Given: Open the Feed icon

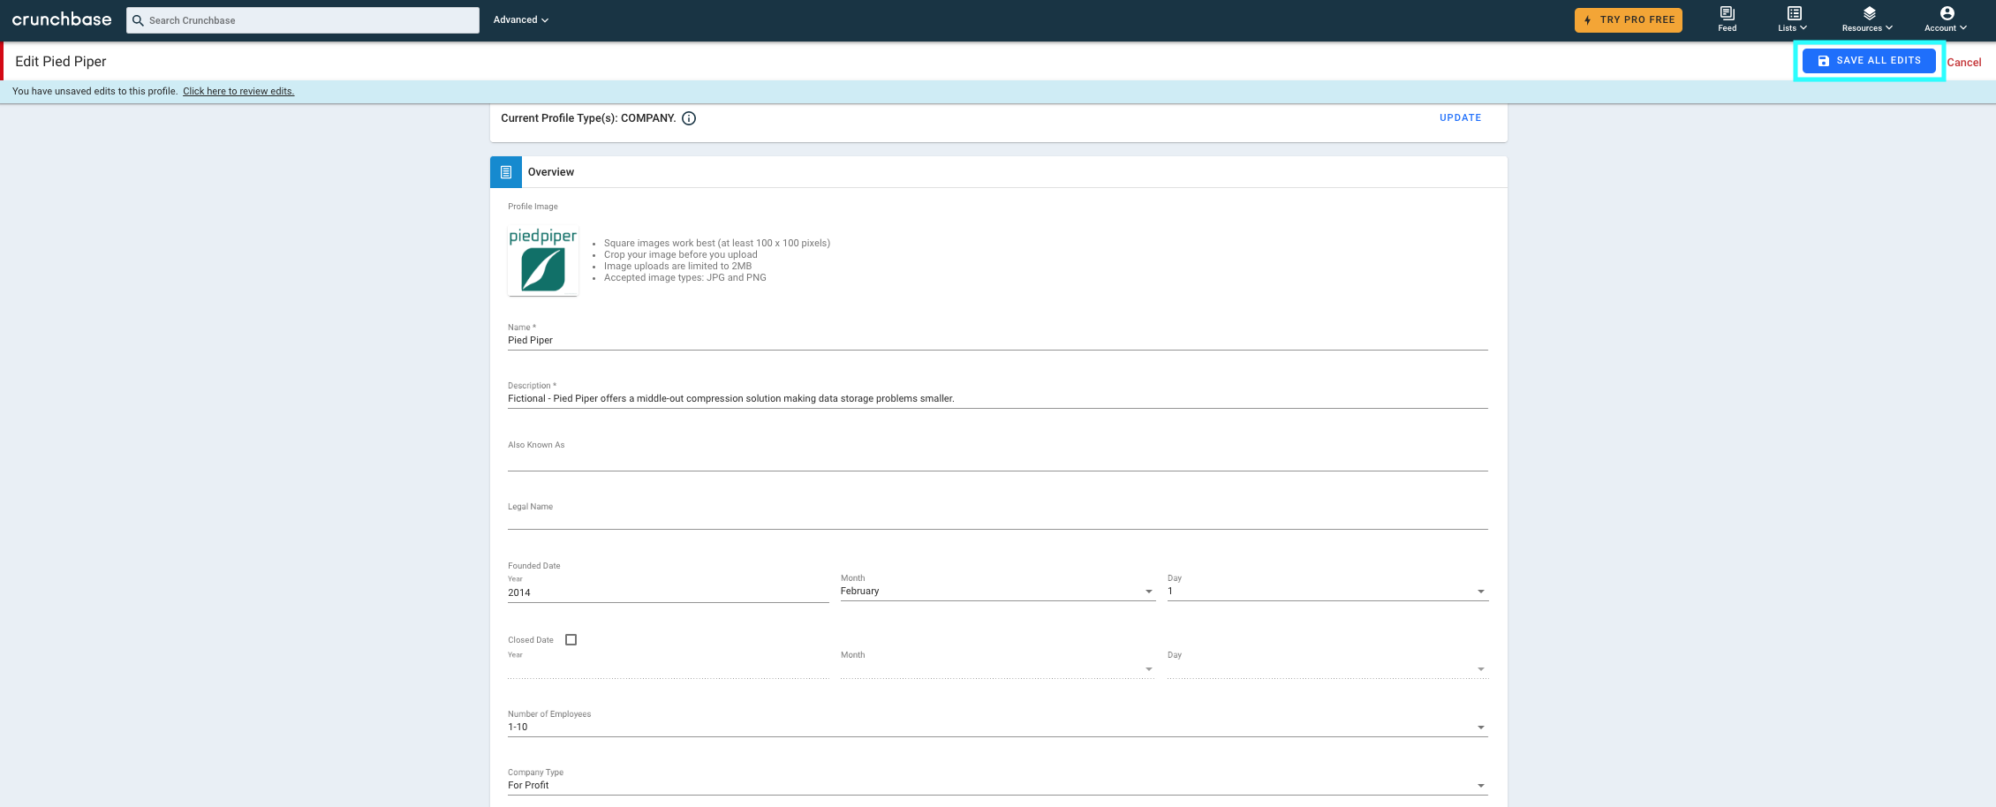Looking at the screenshot, I should pyautogui.click(x=1728, y=19).
